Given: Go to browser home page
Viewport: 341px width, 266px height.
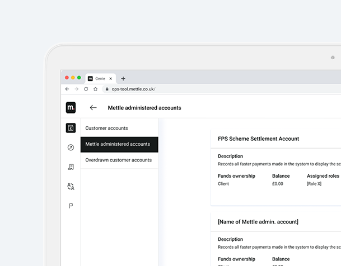Looking at the screenshot, I should (x=95, y=89).
